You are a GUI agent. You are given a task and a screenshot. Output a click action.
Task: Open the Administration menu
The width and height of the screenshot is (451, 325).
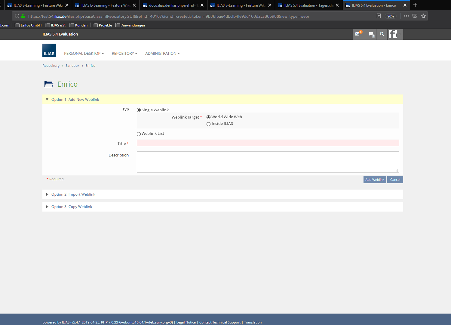[x=162, y=54]
